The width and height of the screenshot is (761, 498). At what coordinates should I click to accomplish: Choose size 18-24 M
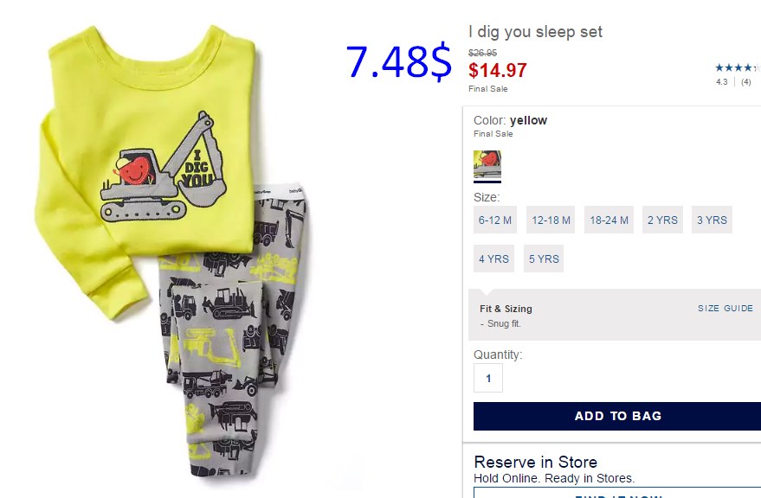coord(609,220)
